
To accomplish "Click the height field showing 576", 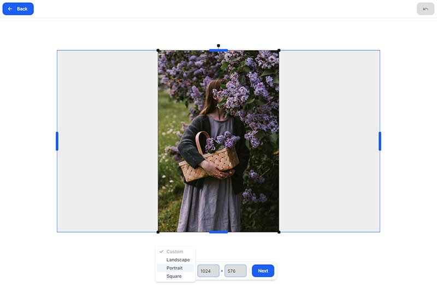I will [235, 271].
